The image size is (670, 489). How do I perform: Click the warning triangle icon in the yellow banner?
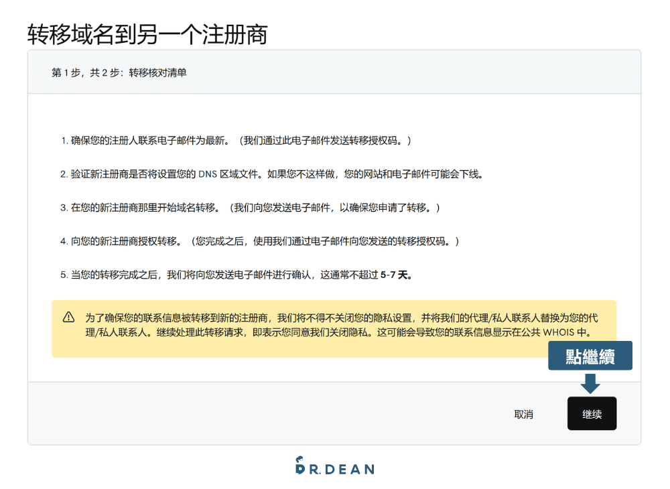[67, 318]
